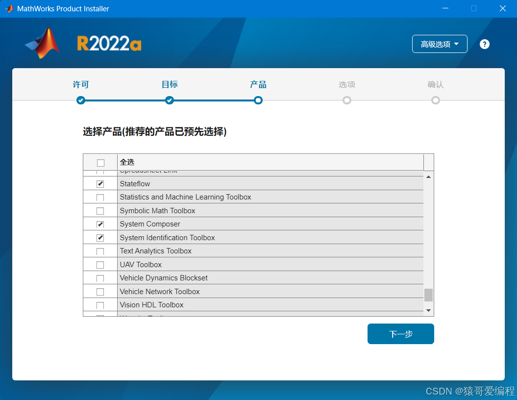Check Statistics and Machine Learning Toolbox

click(x=100, y=198)
